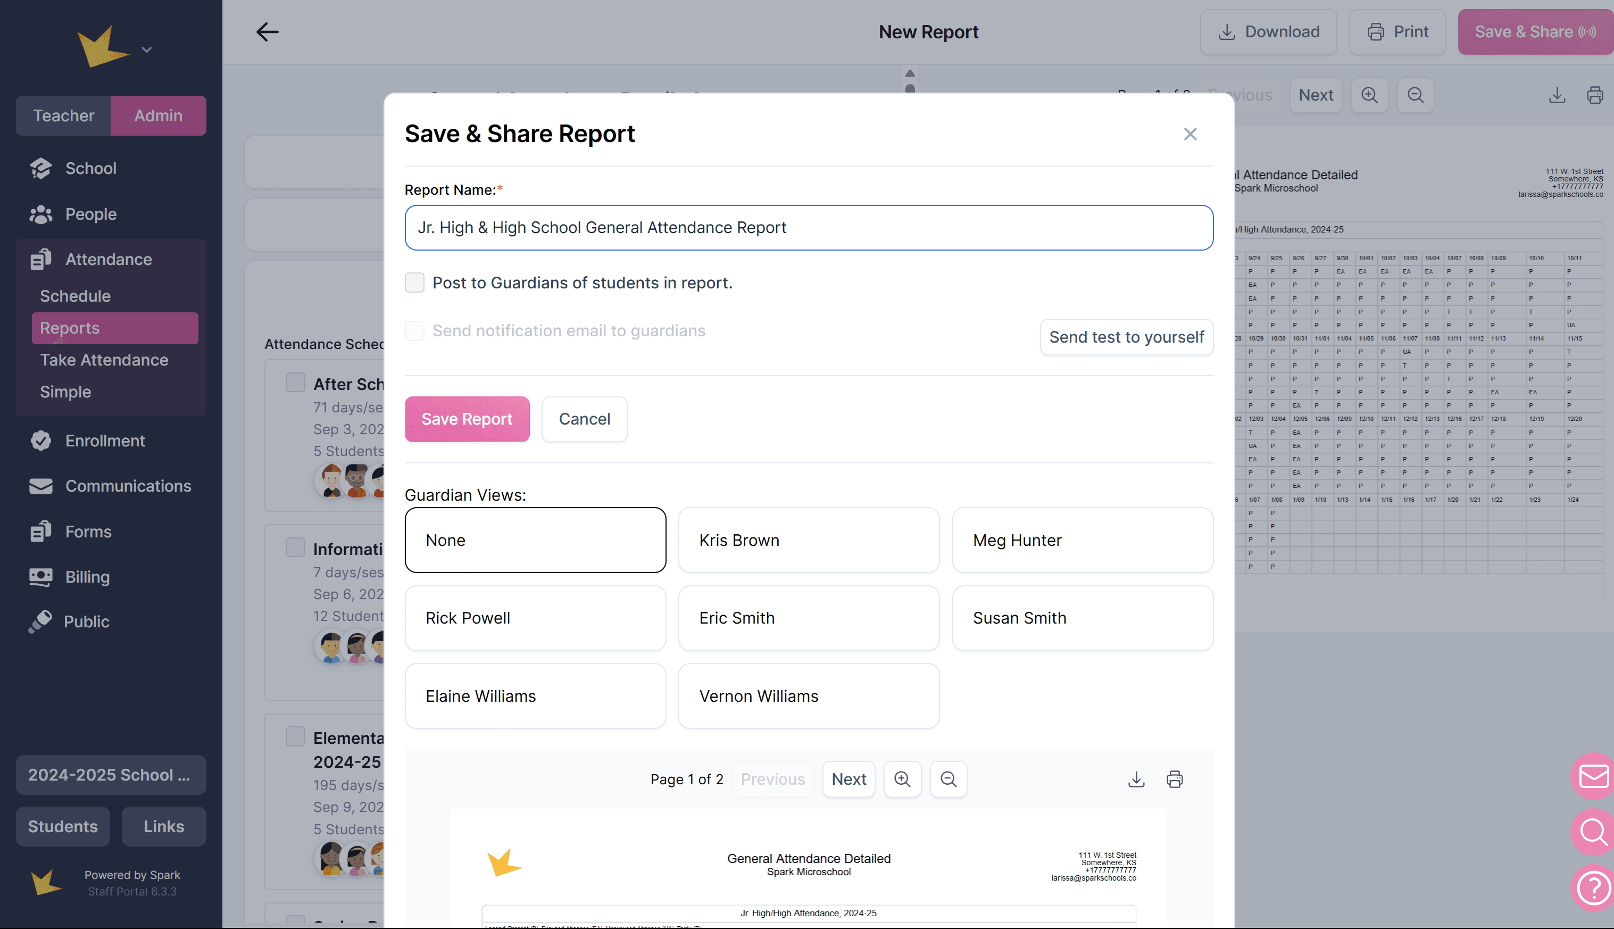Open the pink help question mark button
Screen dimensions: 1614x929
pos(1592,887)
